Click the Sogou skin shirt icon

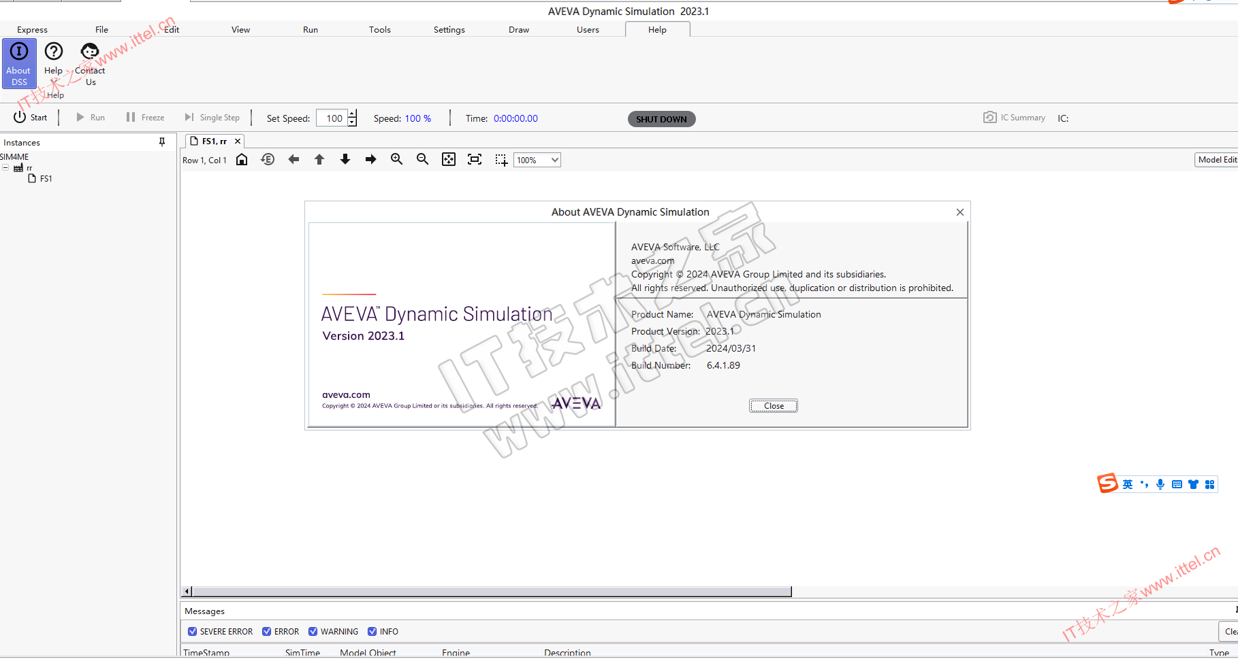pos(1193,484)
